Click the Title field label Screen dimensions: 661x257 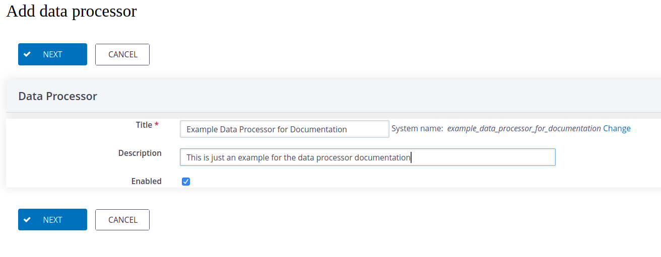(144, 125)
